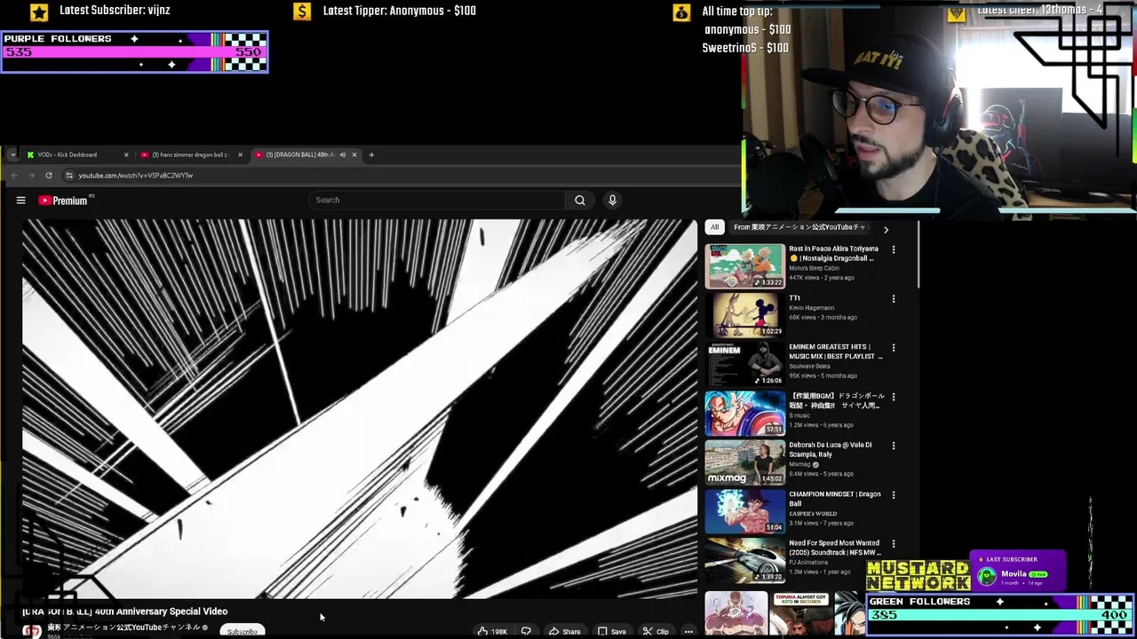Open Kevin Hagemann channel name

(x=811, y=308)
